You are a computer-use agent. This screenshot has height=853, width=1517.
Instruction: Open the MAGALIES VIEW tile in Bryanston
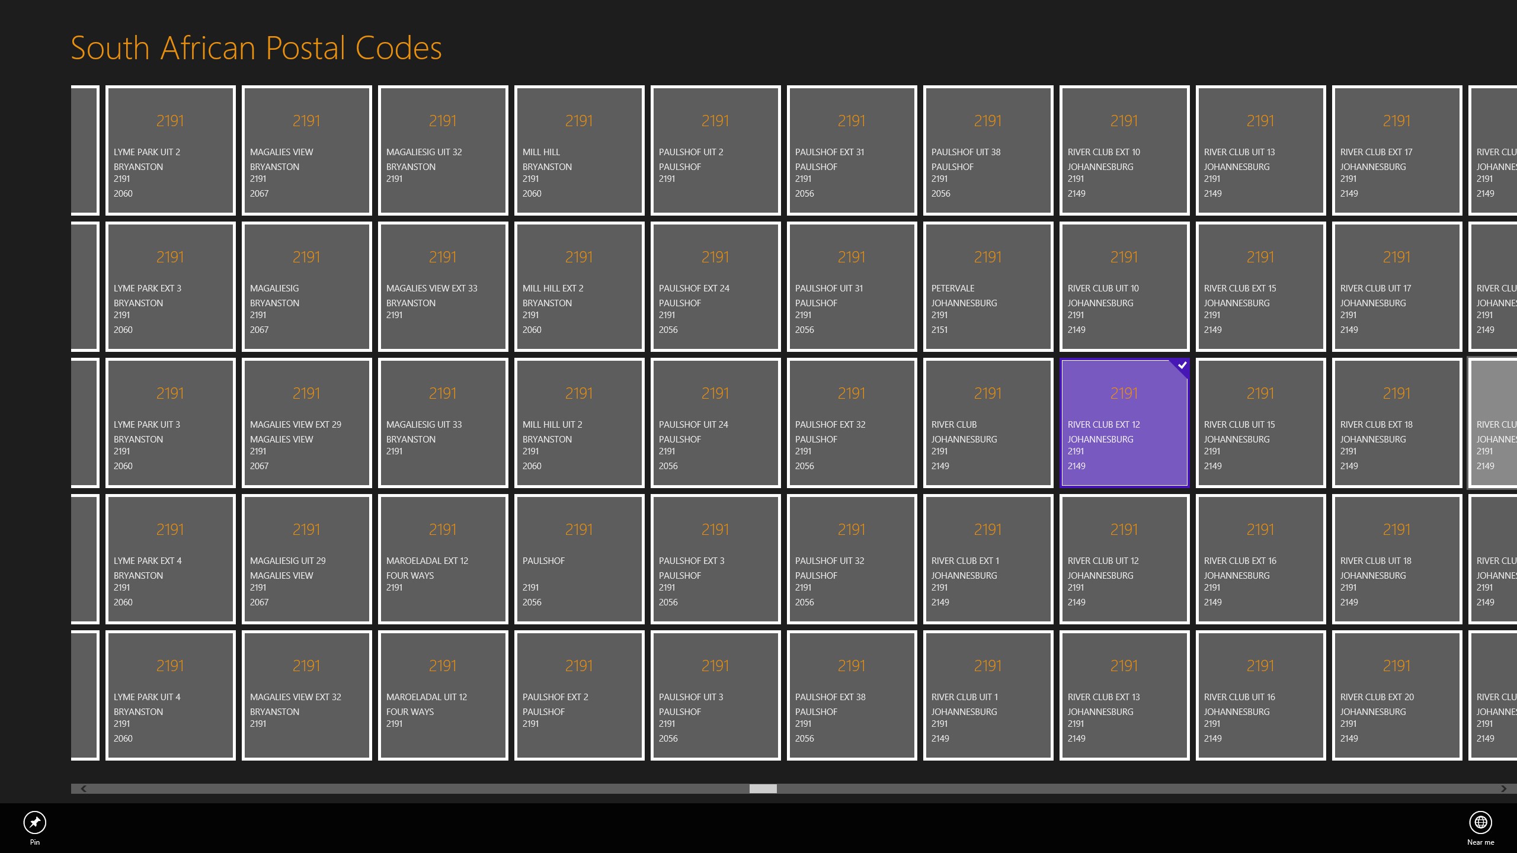pyautogui.click(x=306, y=150)
